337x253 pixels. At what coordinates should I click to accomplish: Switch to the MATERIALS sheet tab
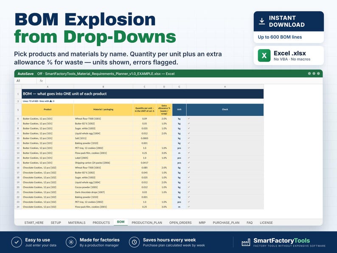click(x=77, y=223)
